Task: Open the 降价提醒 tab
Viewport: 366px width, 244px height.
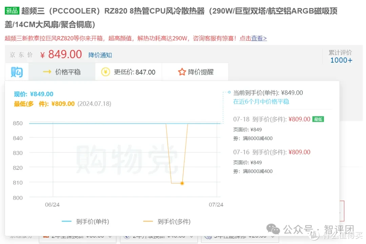Action: pos(195,72)
